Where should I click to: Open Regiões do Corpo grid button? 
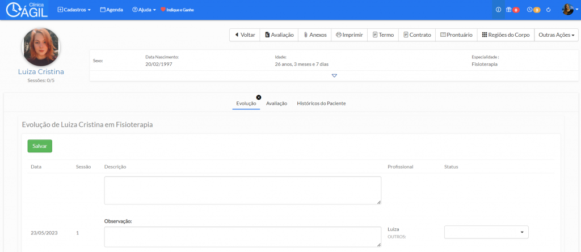tap(506, 35)
